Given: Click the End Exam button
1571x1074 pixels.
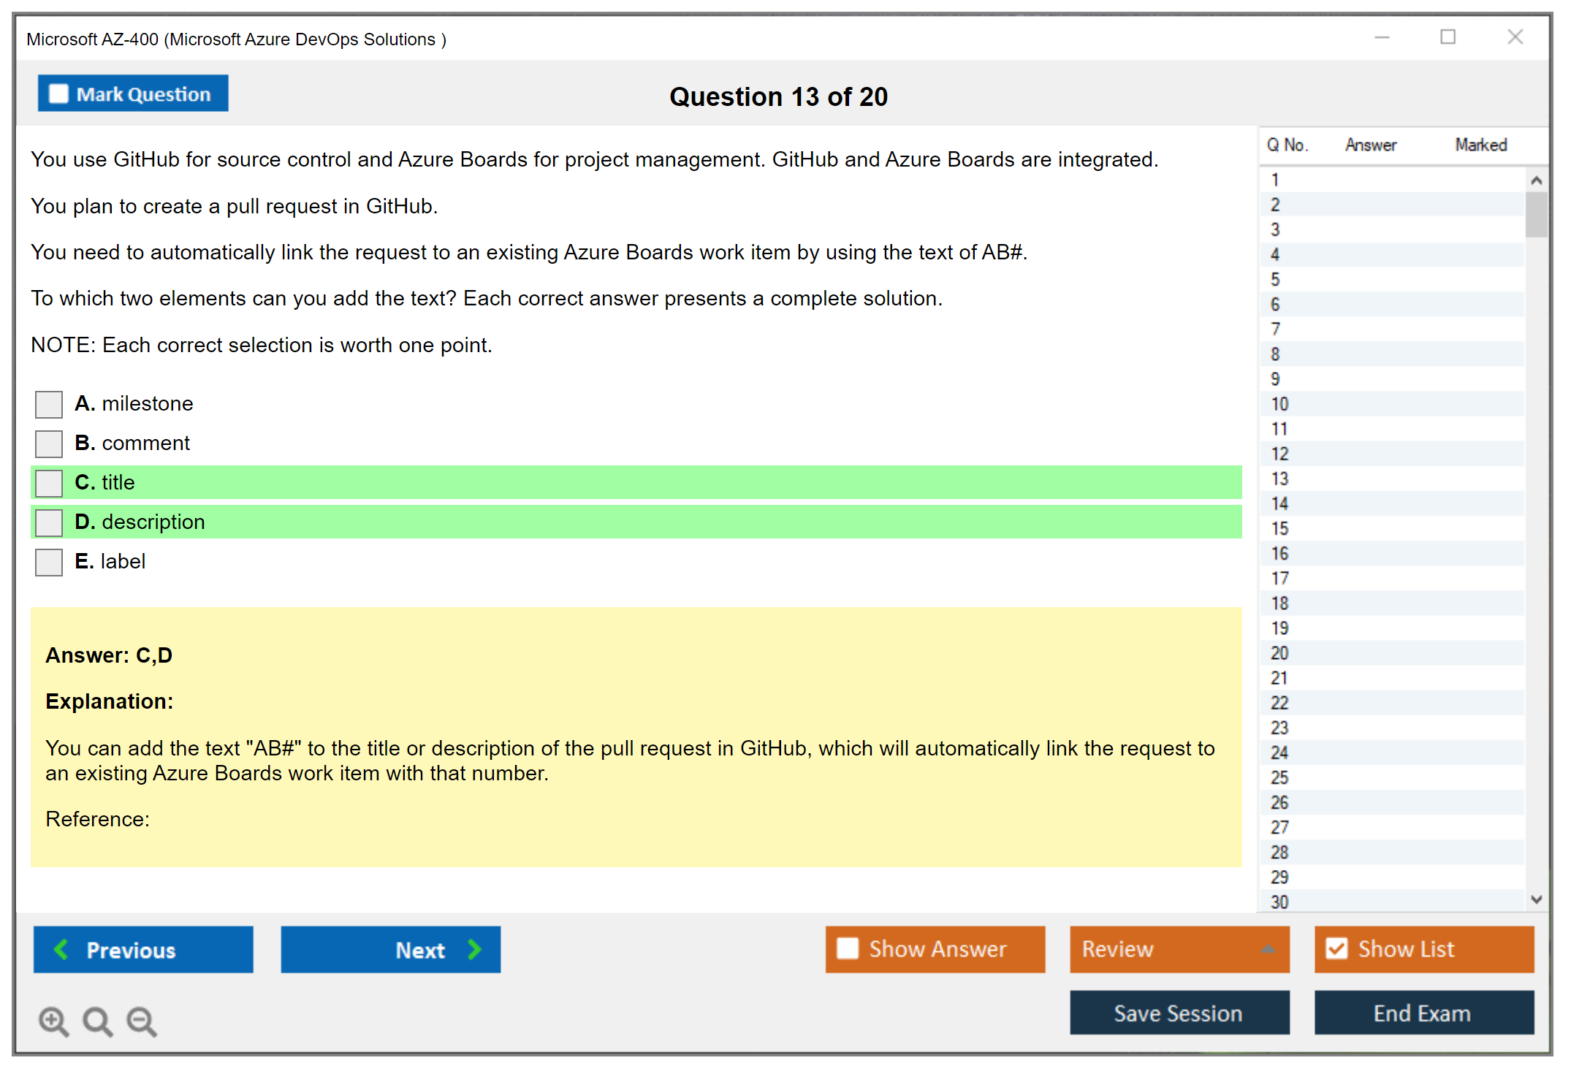Looking at the screenshot, I should [1423, 1013].
